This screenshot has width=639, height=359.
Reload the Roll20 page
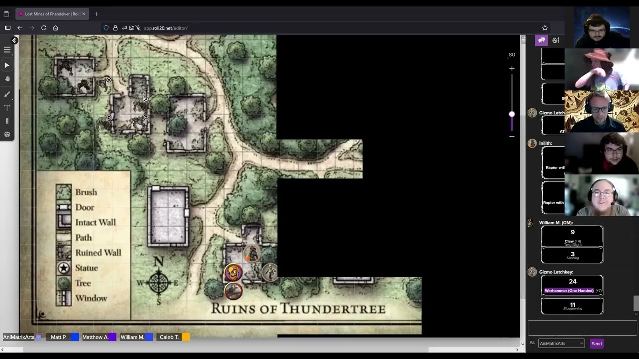[44, 28]
